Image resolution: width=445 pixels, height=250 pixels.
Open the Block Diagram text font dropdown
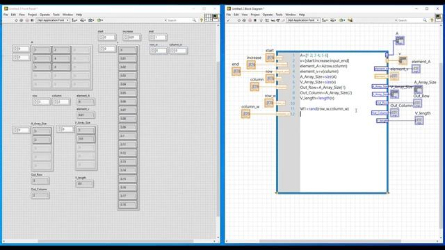303,20
